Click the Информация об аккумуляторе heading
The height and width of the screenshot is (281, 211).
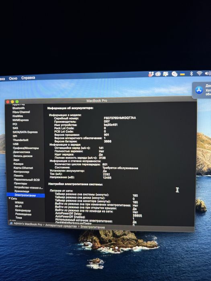[x=70, y=108]
